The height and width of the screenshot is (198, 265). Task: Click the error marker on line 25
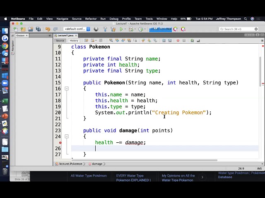(60, 142)
